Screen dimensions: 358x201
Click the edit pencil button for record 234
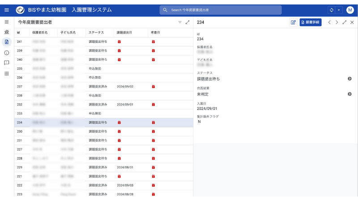pyautogui.click(x=293, y=22)
